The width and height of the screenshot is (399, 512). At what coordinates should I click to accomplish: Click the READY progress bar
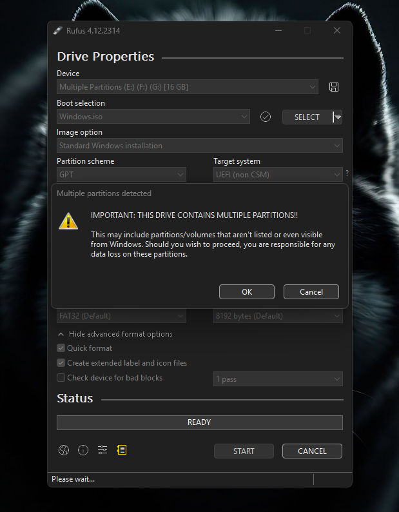[200, 422]
